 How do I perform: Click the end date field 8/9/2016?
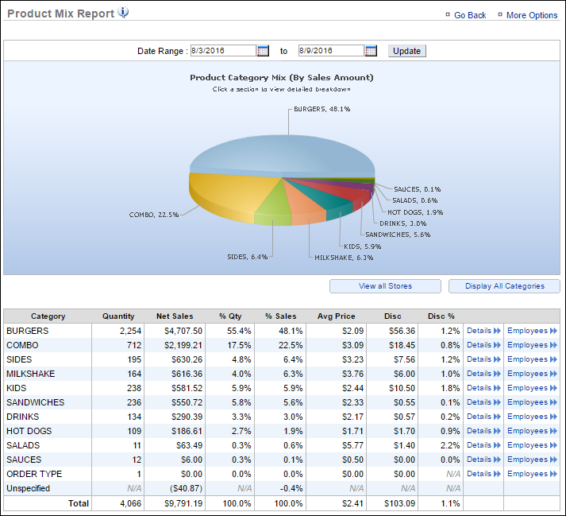[331, 51]
